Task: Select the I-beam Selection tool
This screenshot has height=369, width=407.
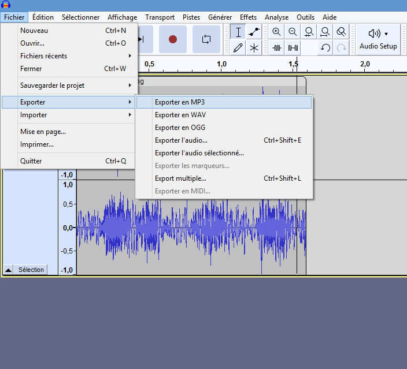Action: click(238, 32)
